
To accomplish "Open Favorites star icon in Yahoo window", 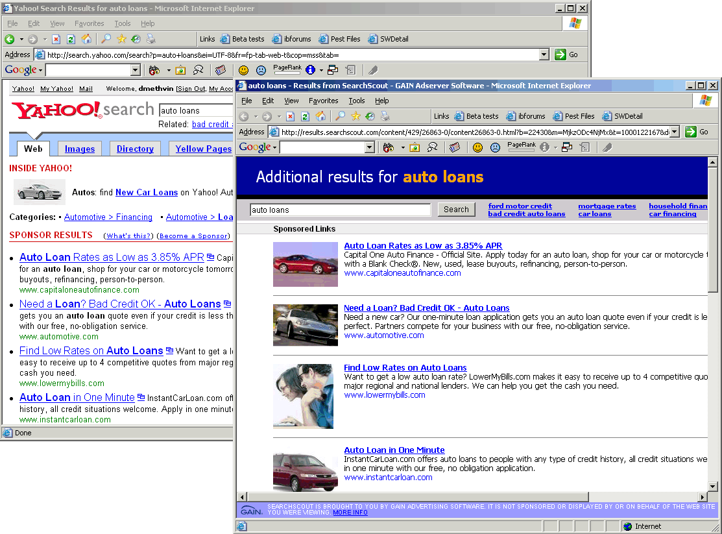I will click(121, 39).
